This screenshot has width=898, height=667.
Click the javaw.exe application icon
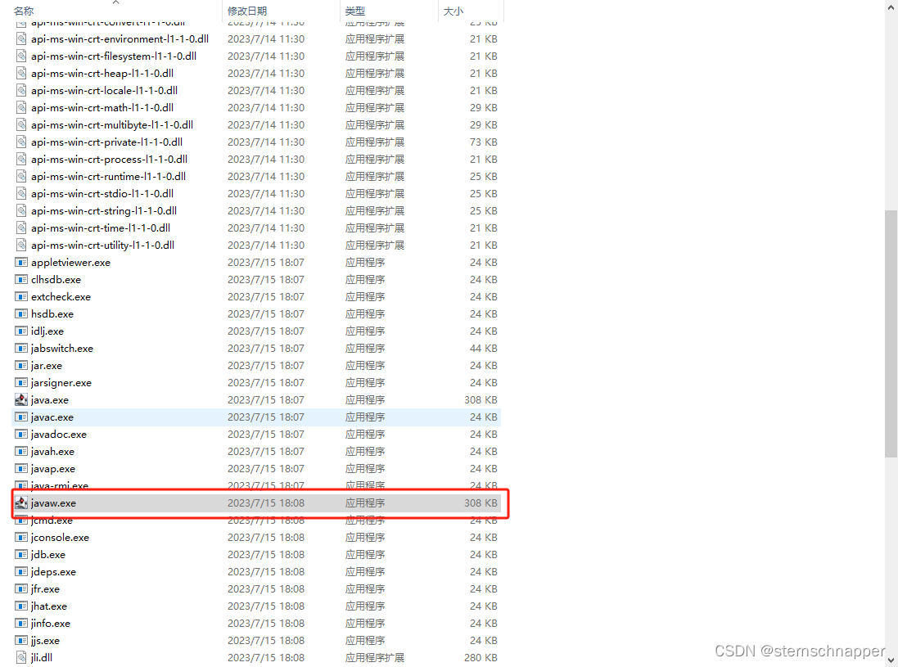(23, 503)
